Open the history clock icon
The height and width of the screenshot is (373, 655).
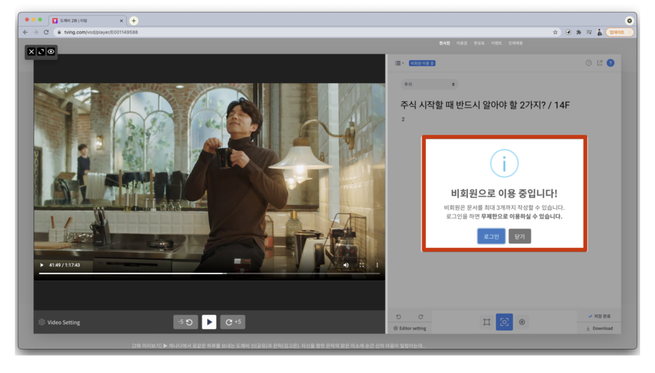click(x=588, y=63)
